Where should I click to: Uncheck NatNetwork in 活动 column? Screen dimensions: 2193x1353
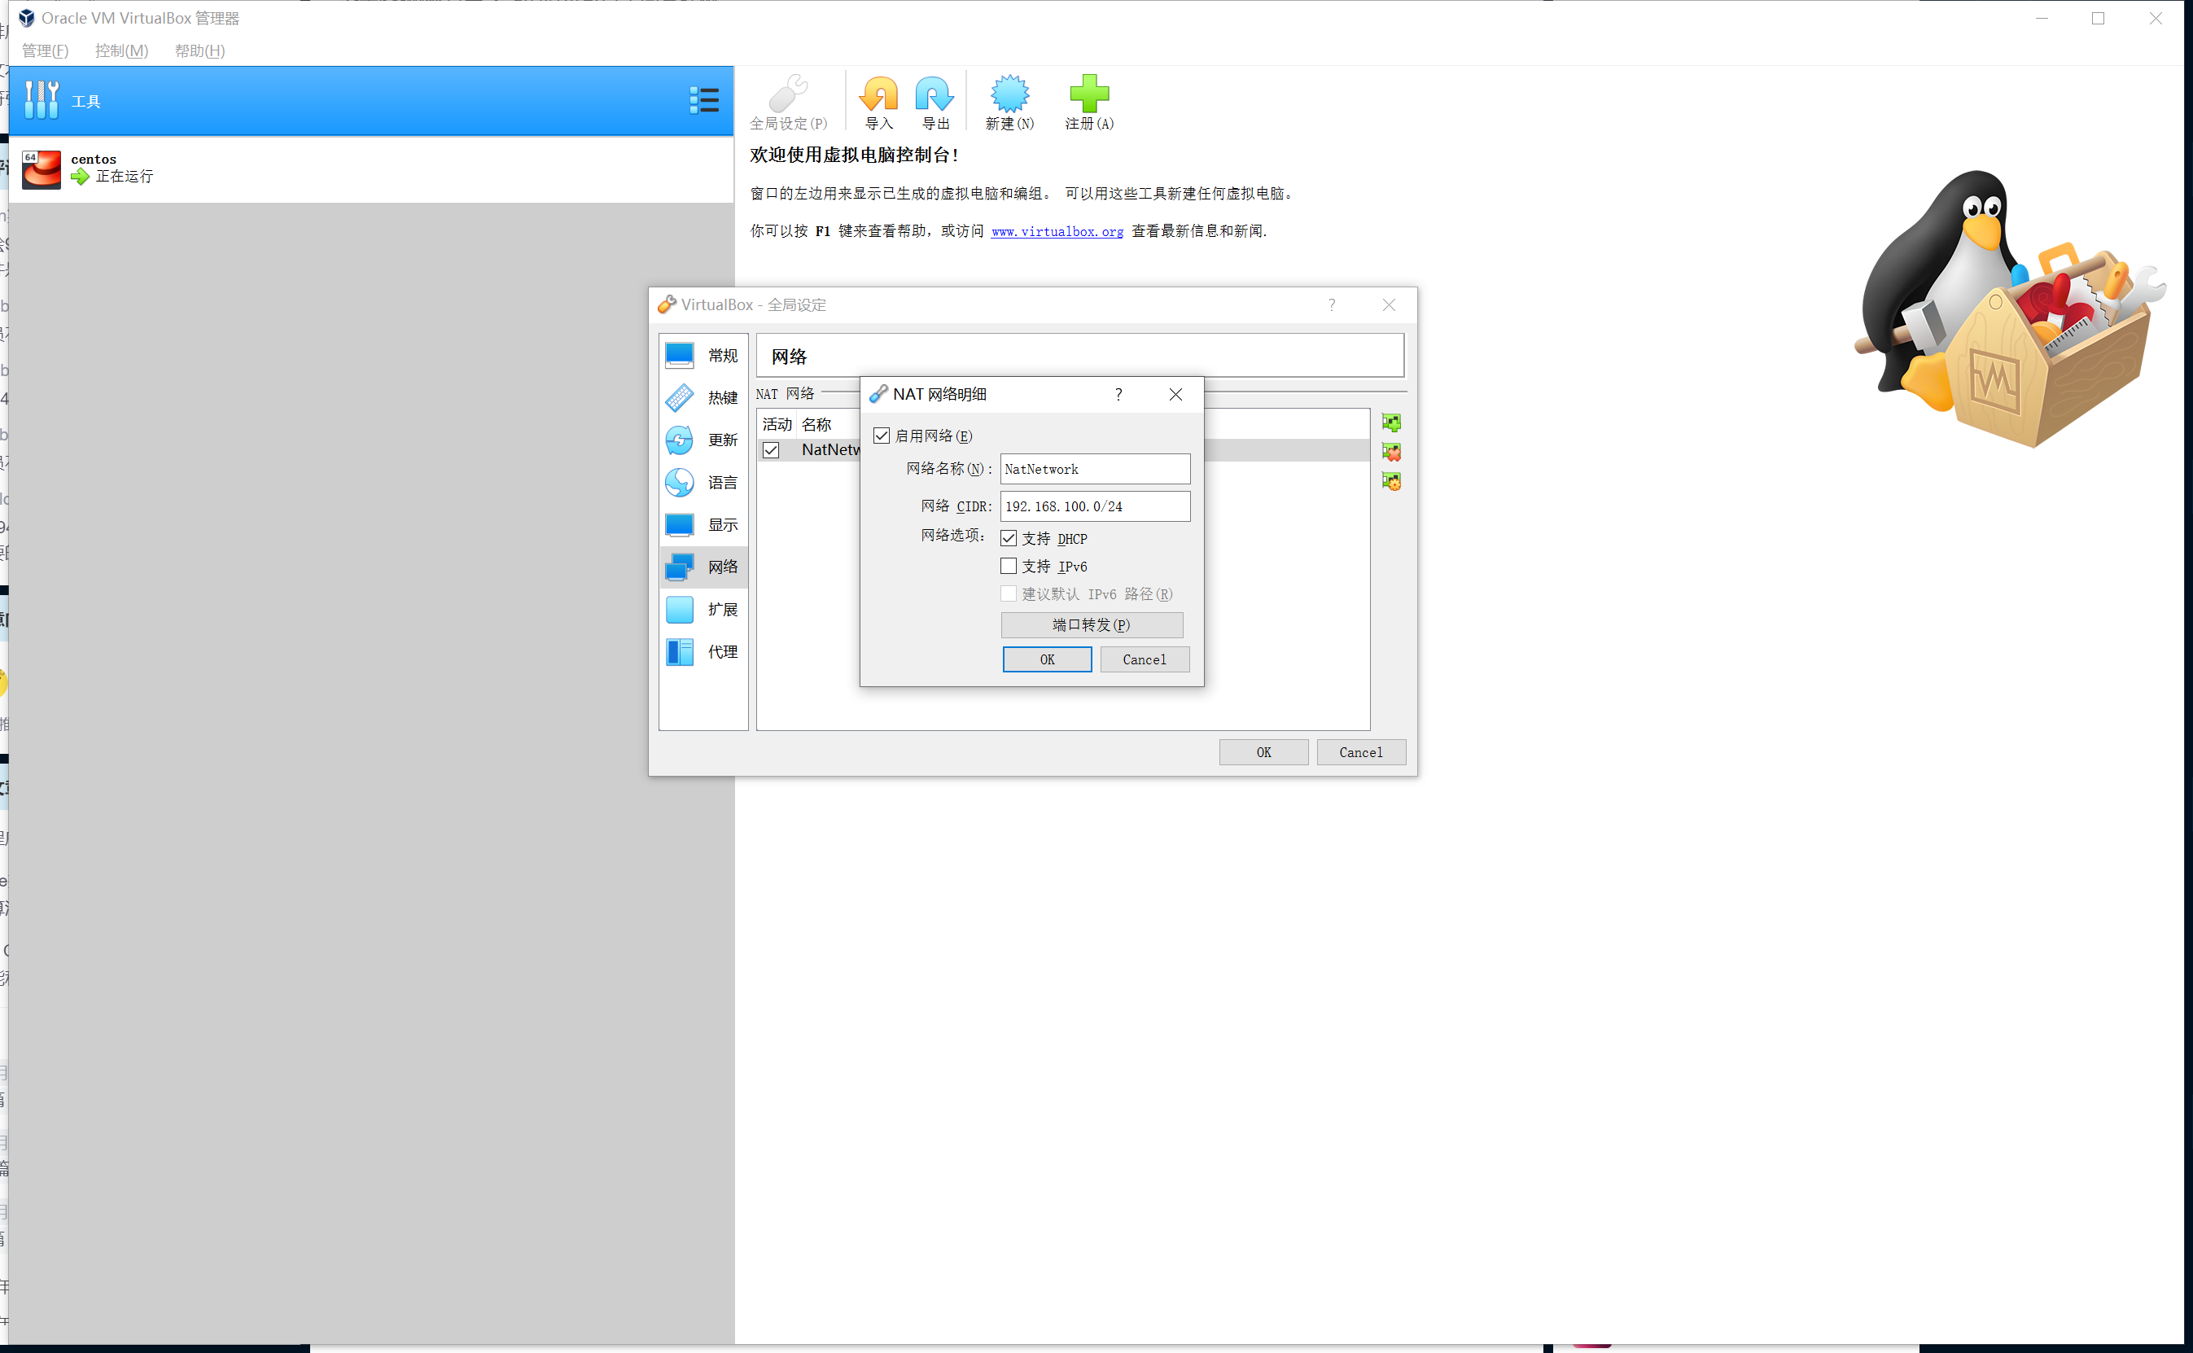(771, 450)
